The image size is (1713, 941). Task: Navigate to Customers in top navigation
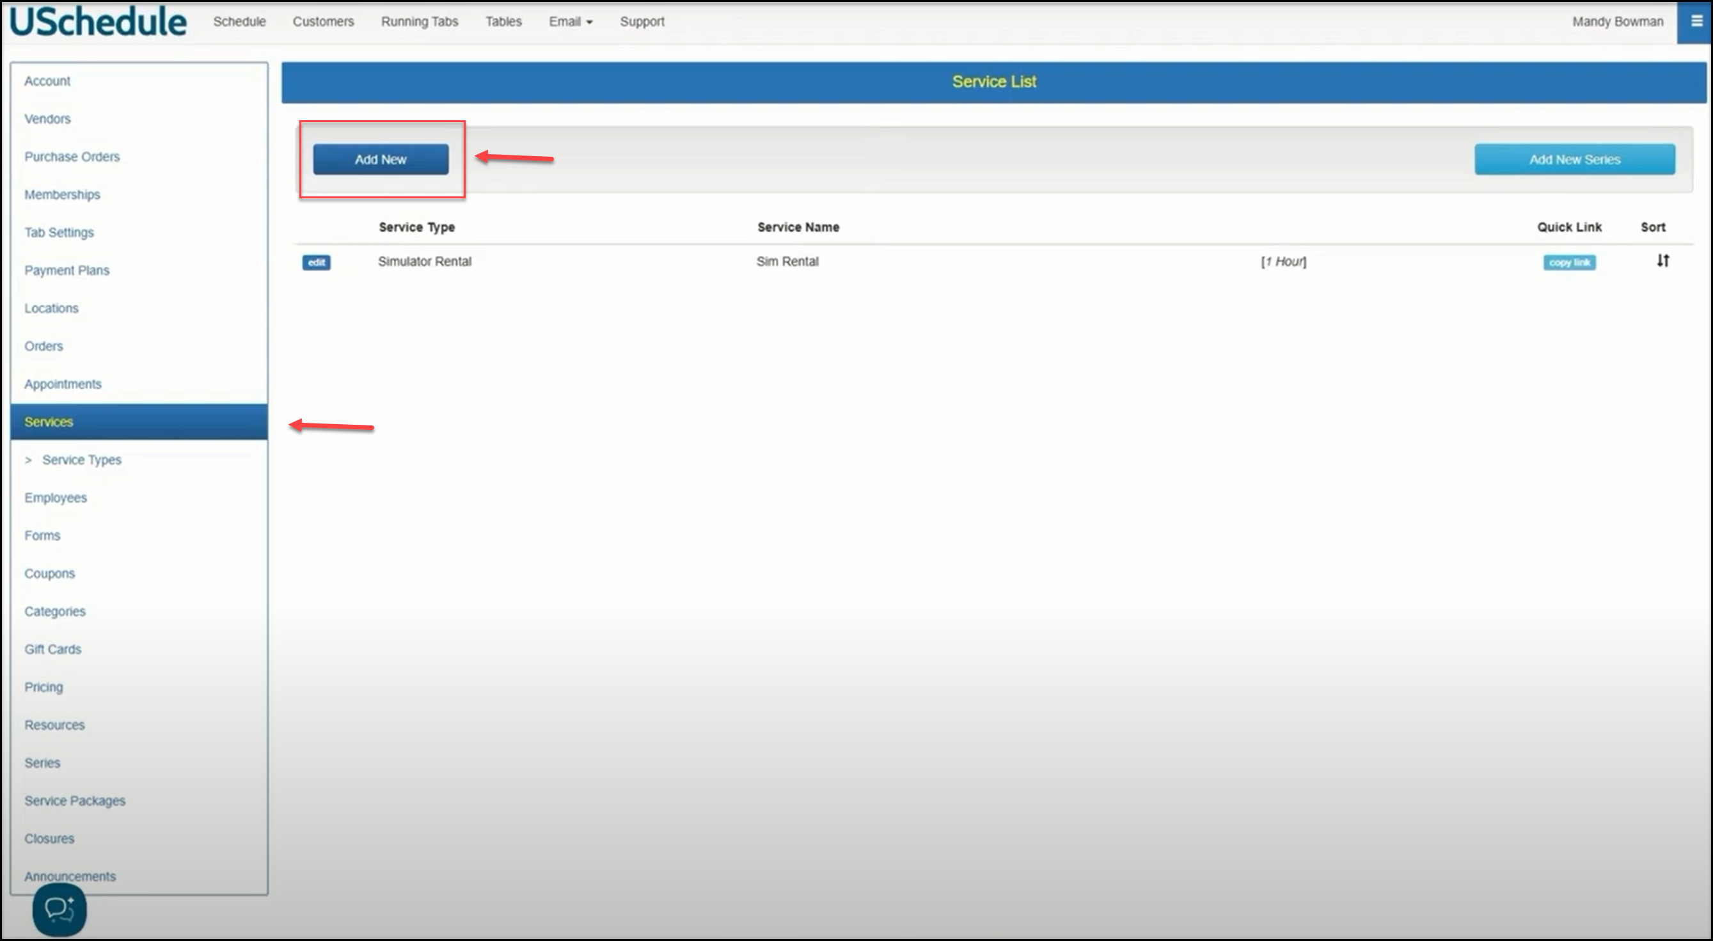click(323, 21)
